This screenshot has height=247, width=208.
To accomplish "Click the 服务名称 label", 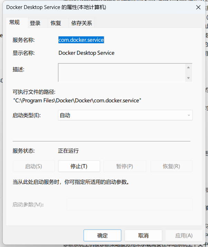I will point(24,40).
